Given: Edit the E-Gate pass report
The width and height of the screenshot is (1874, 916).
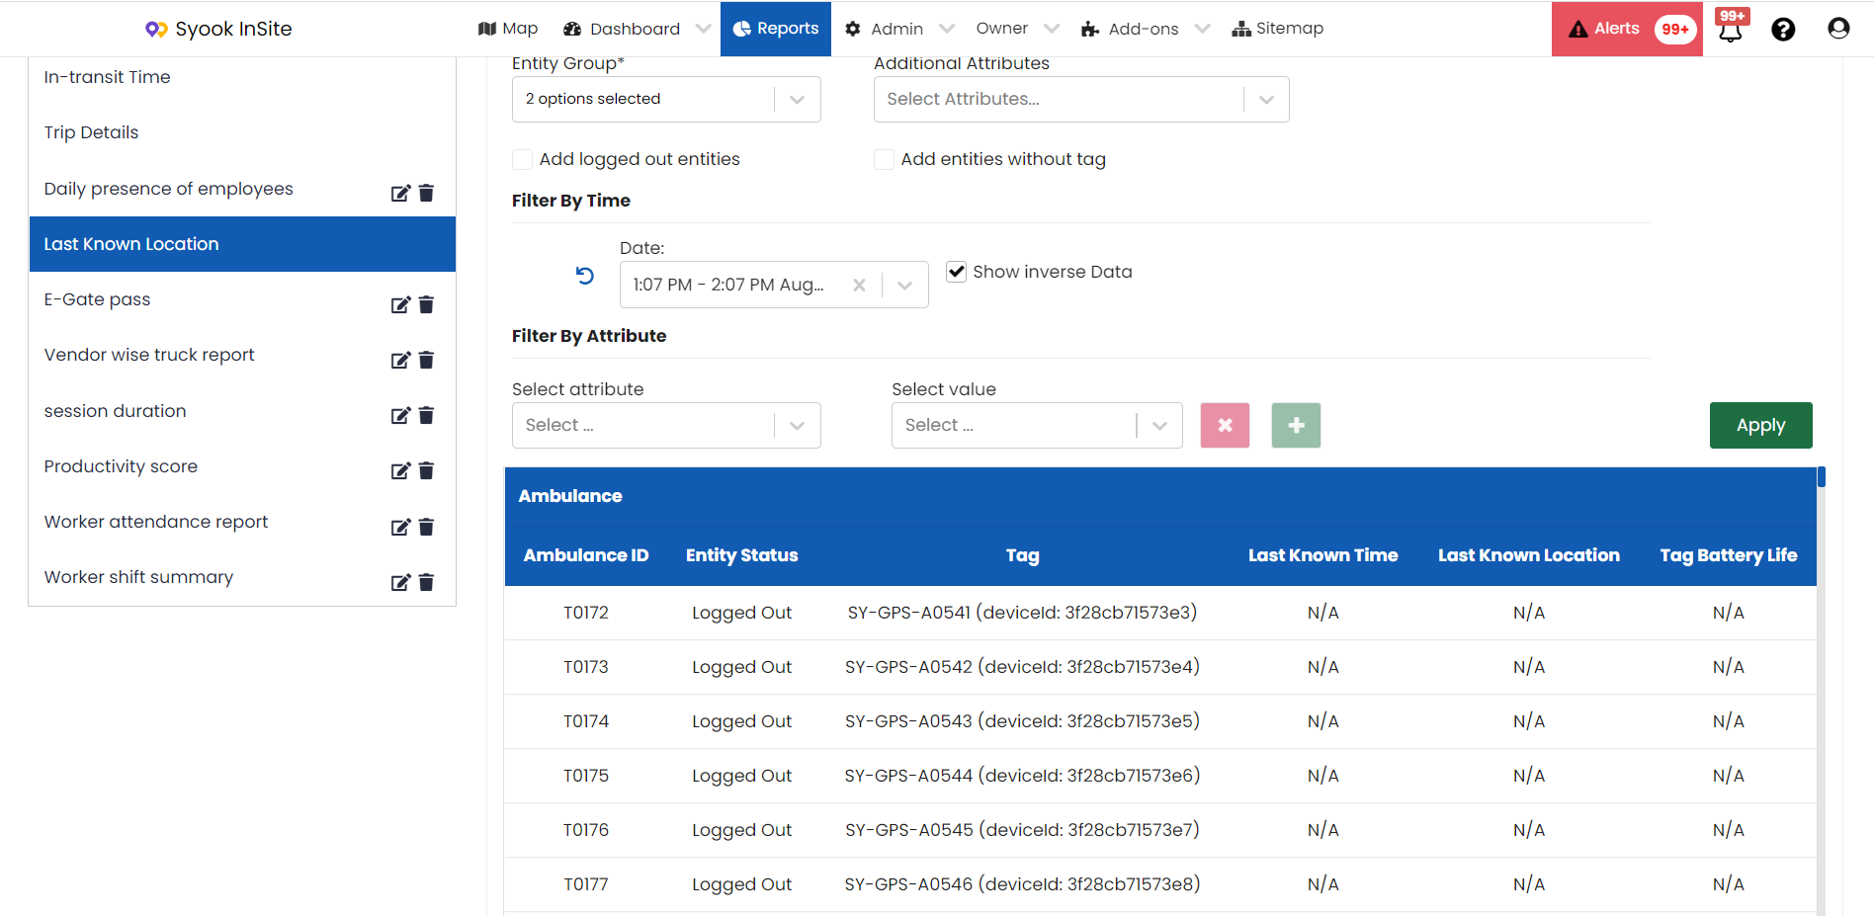Looking at the screenshot, I should point(399,304).
